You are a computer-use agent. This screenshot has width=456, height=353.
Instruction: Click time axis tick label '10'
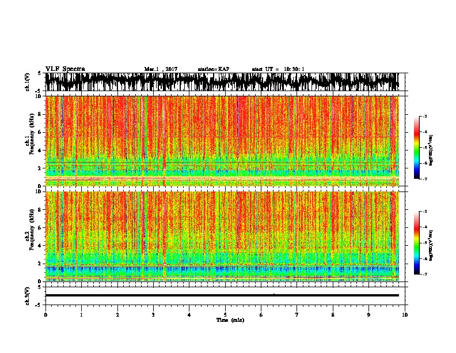click(405, 315)
